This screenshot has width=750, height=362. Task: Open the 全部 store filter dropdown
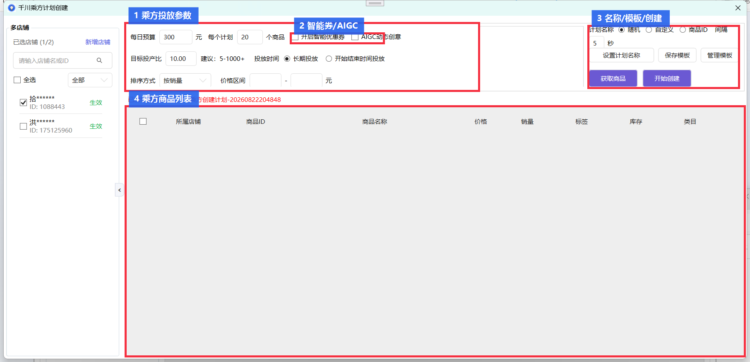pyautogui.click(x=90, y=80)
